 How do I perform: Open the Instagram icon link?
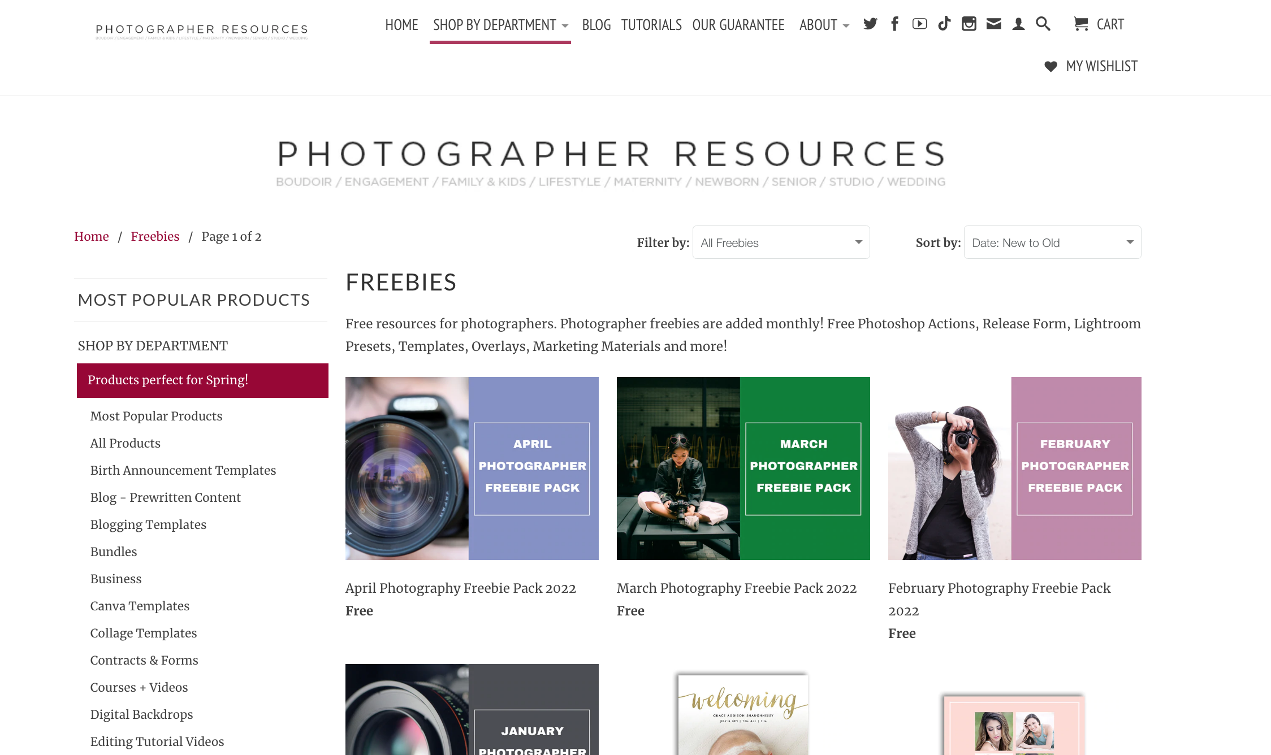(x=969, y=24)
